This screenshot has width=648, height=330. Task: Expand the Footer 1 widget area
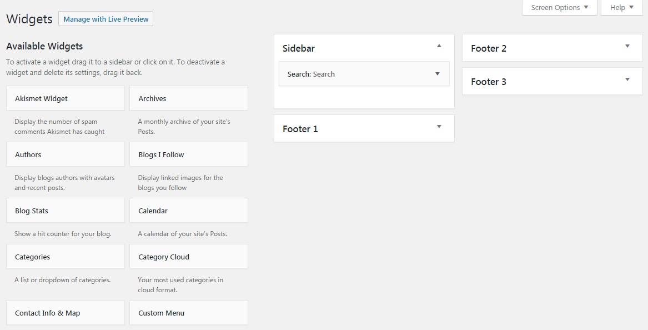439,128
